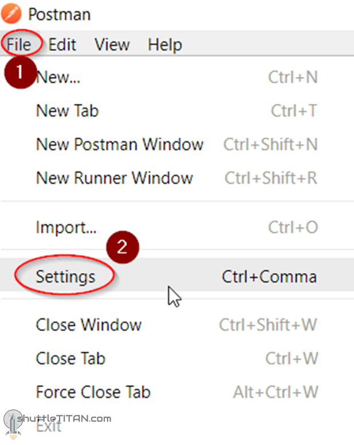Click Exit at the menu bottom
This screenshot has width=354, height=445.
pos(49,427)
